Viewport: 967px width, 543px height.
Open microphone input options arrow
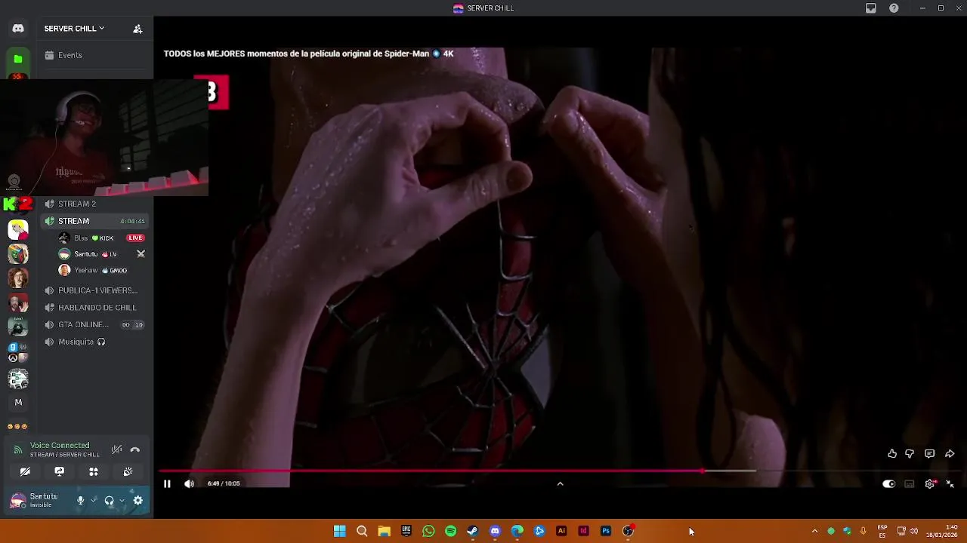coord(94,500)
